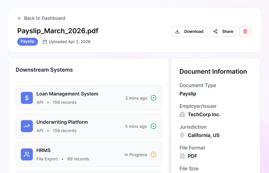Open the Loan Management System row
This screenshot has width=269, height=173.
pyautogui.click(x=89, y=98)
